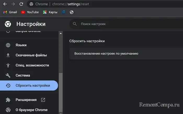Open the Скачанные файлы section
Screen dimensions: 183x114
coord(31,55)
